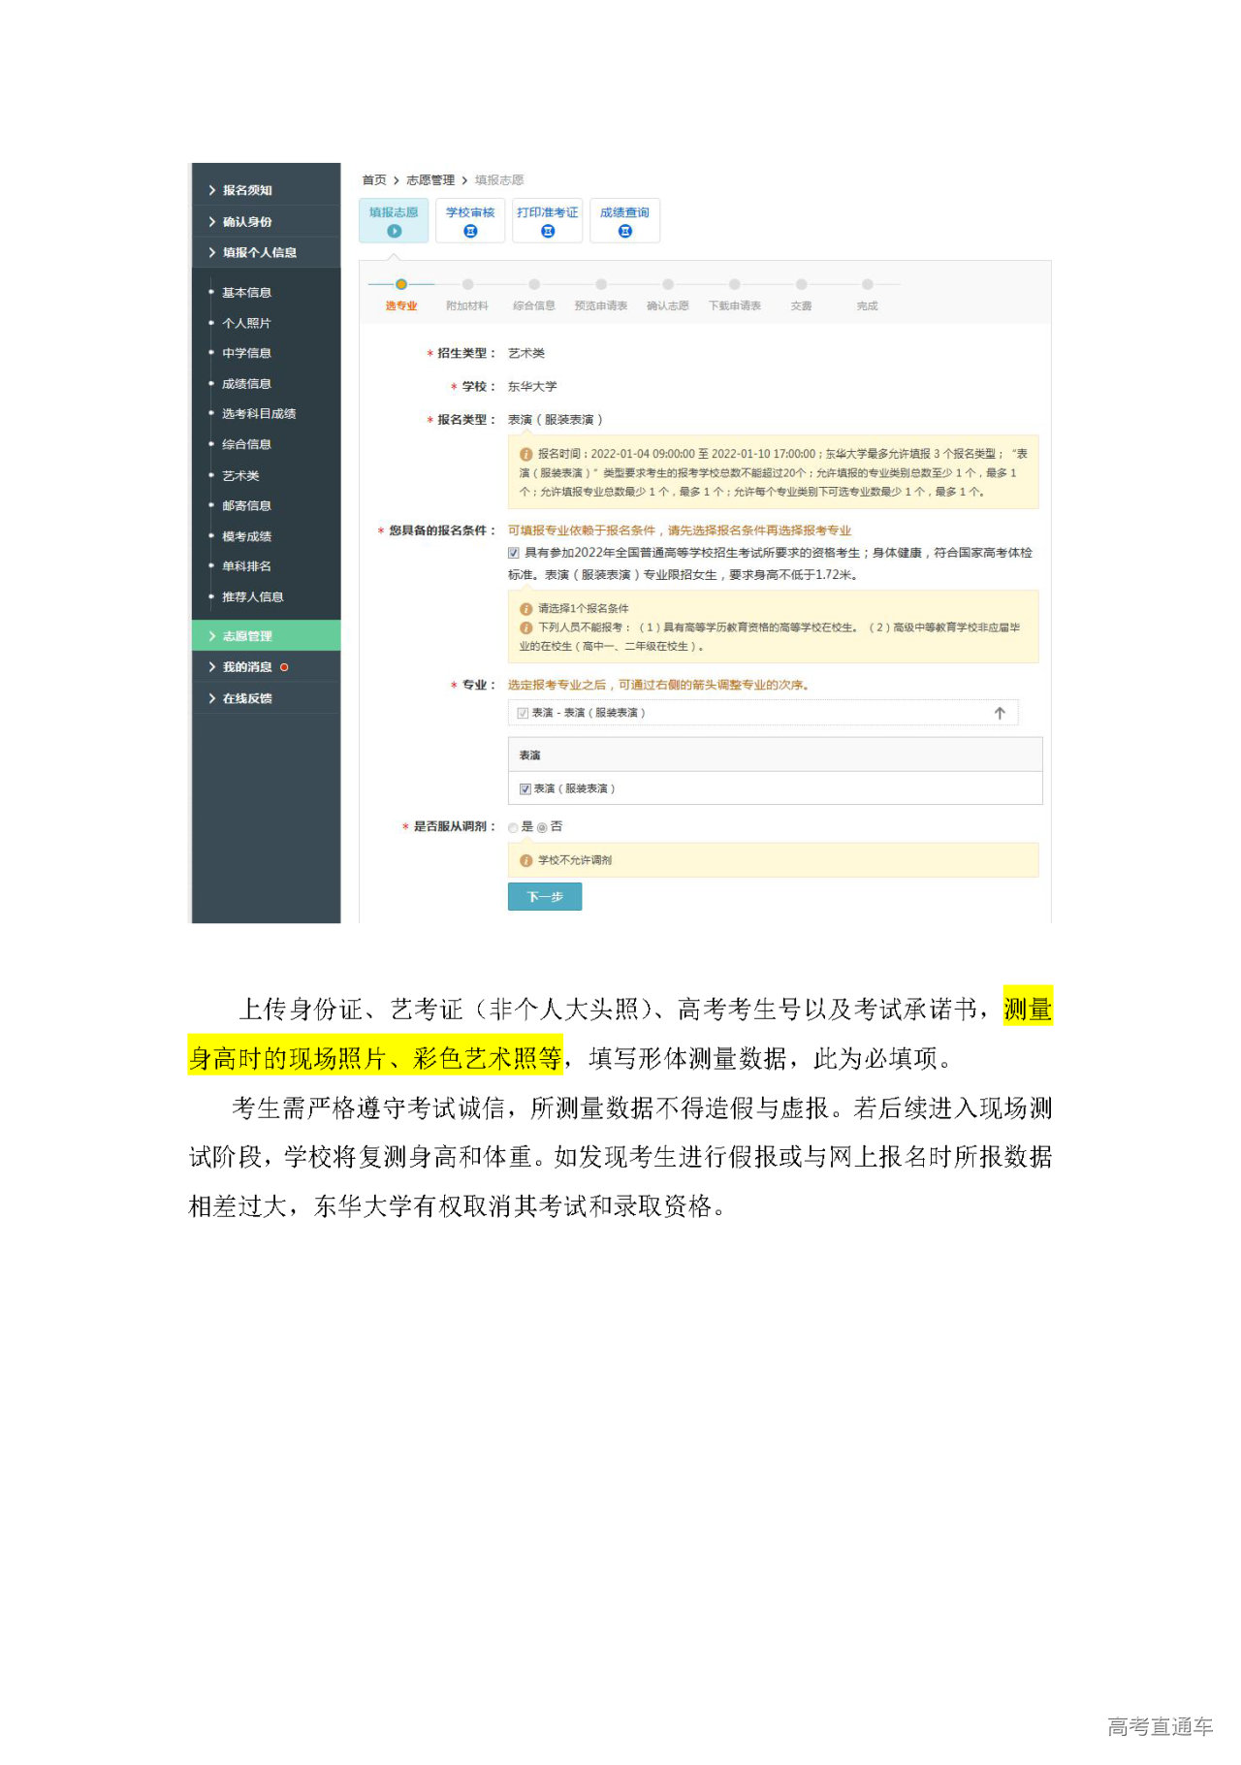Click the up arrow to reorder 表演 major
1241x1765 pixels.
click(1000, 713)
